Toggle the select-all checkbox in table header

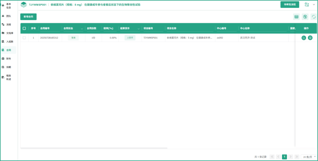[x=24, y=28]
